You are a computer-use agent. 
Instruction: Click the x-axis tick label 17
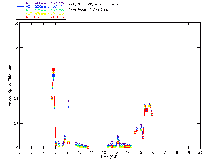(x=164, y=152)
